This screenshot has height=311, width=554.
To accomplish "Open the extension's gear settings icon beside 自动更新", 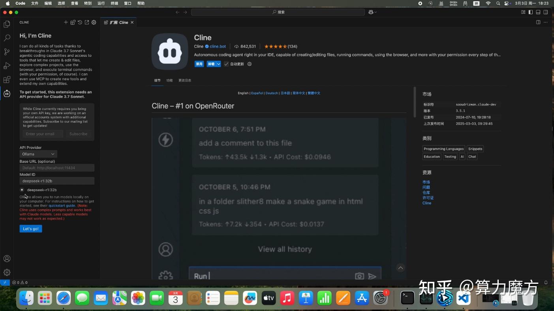I will pos(249,63).
